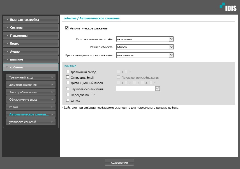Check Дистанционный вызов checkbox 2
The height and width of the screenshot is (169, 240).
point(126,83)
